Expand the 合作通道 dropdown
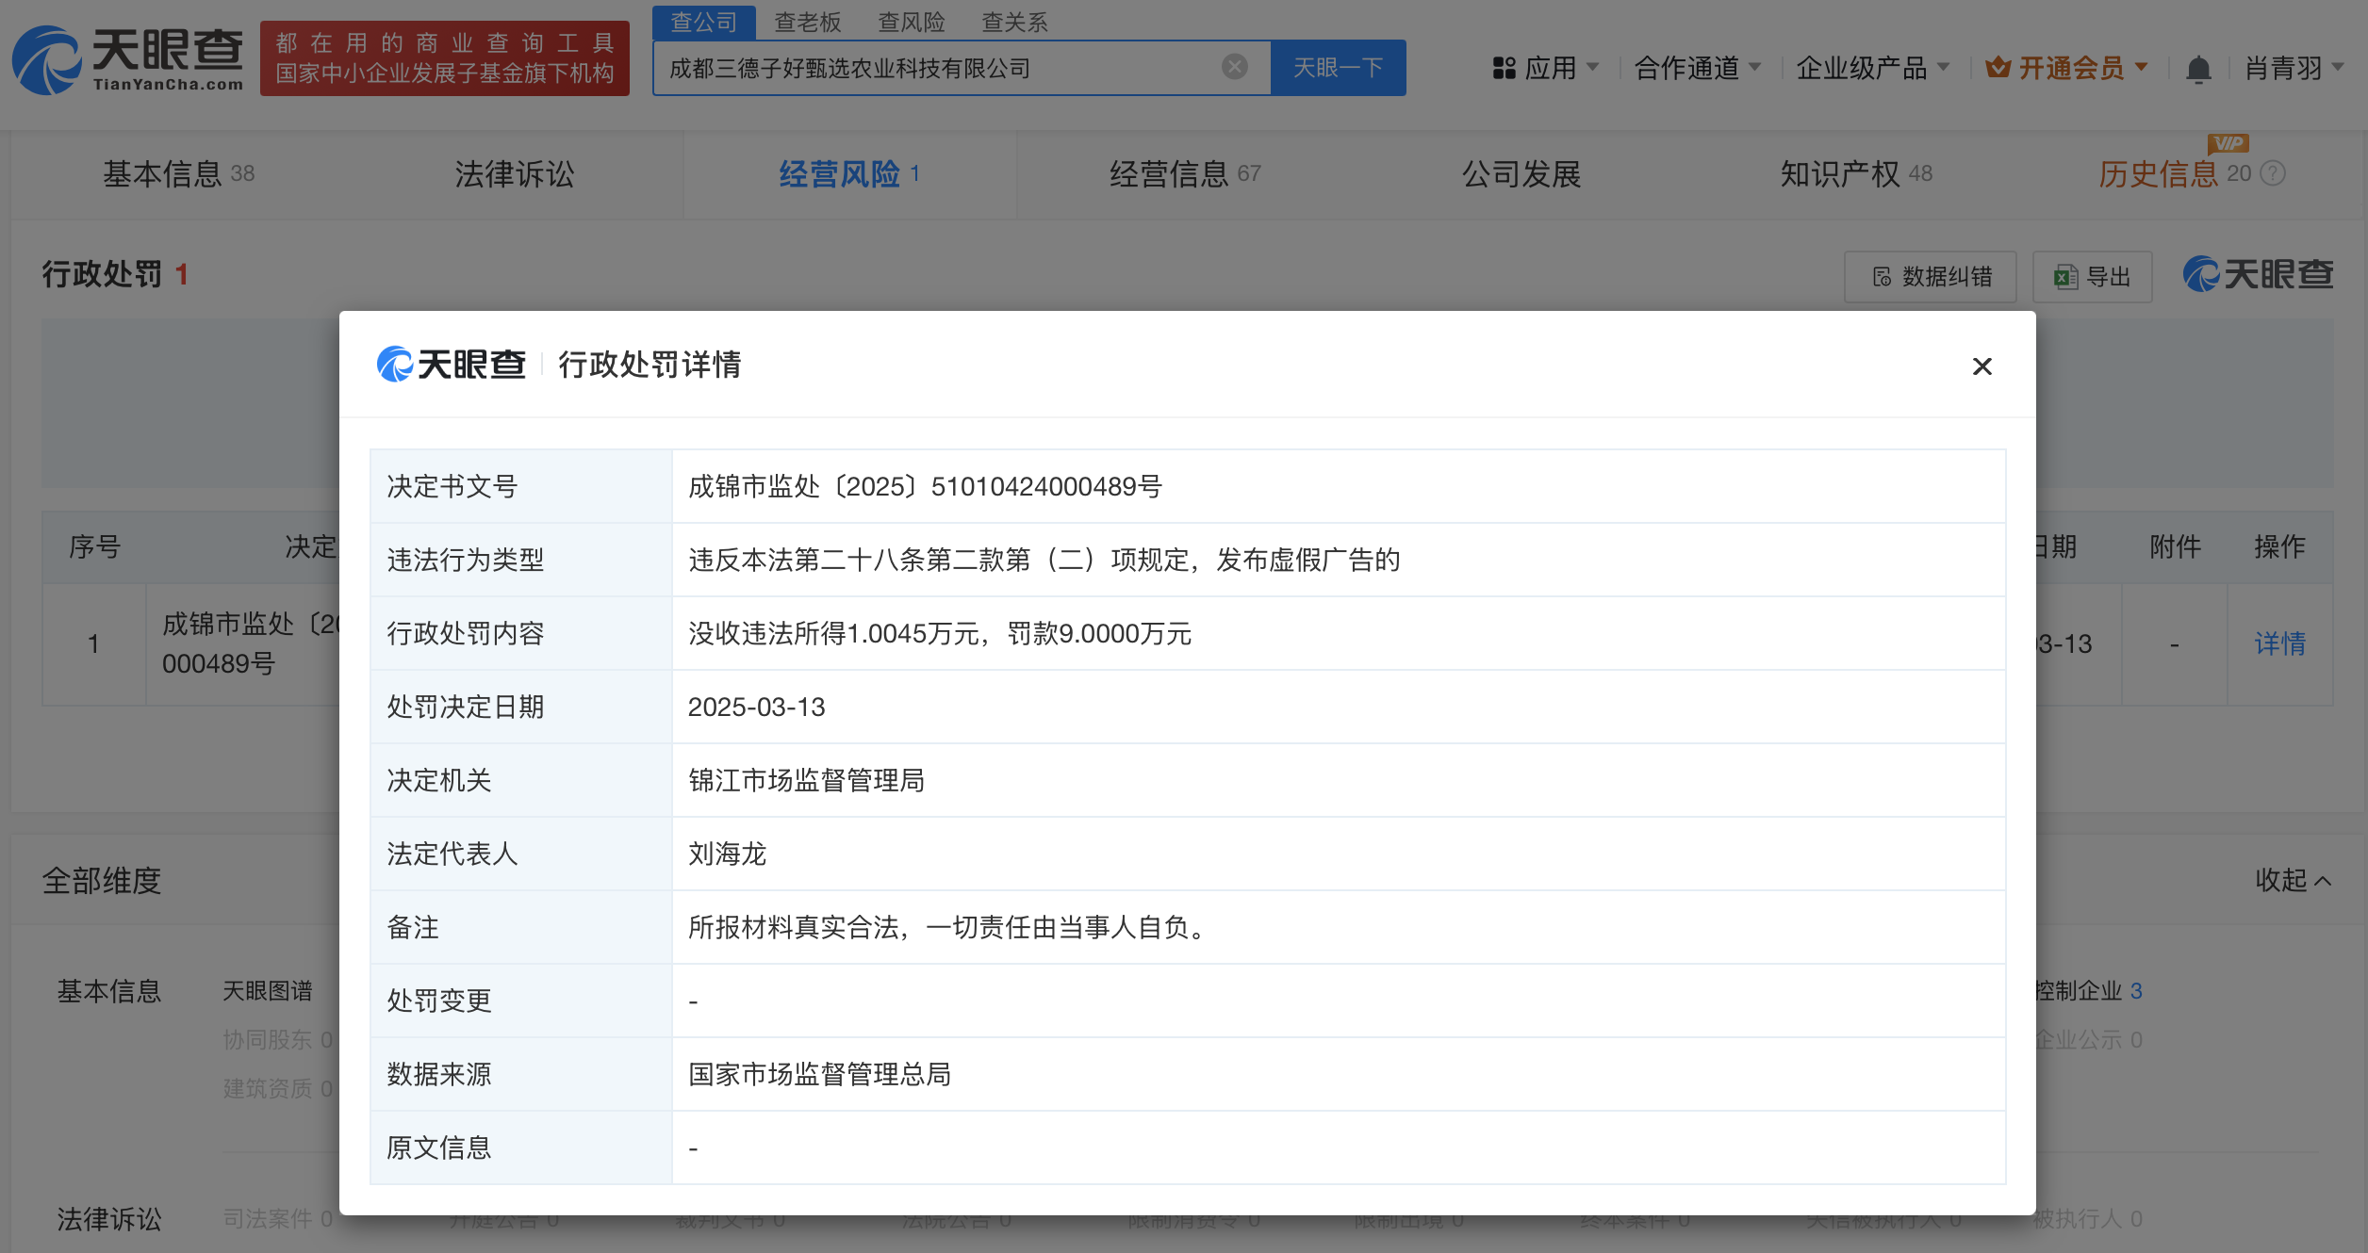 tap(1697, 68)
